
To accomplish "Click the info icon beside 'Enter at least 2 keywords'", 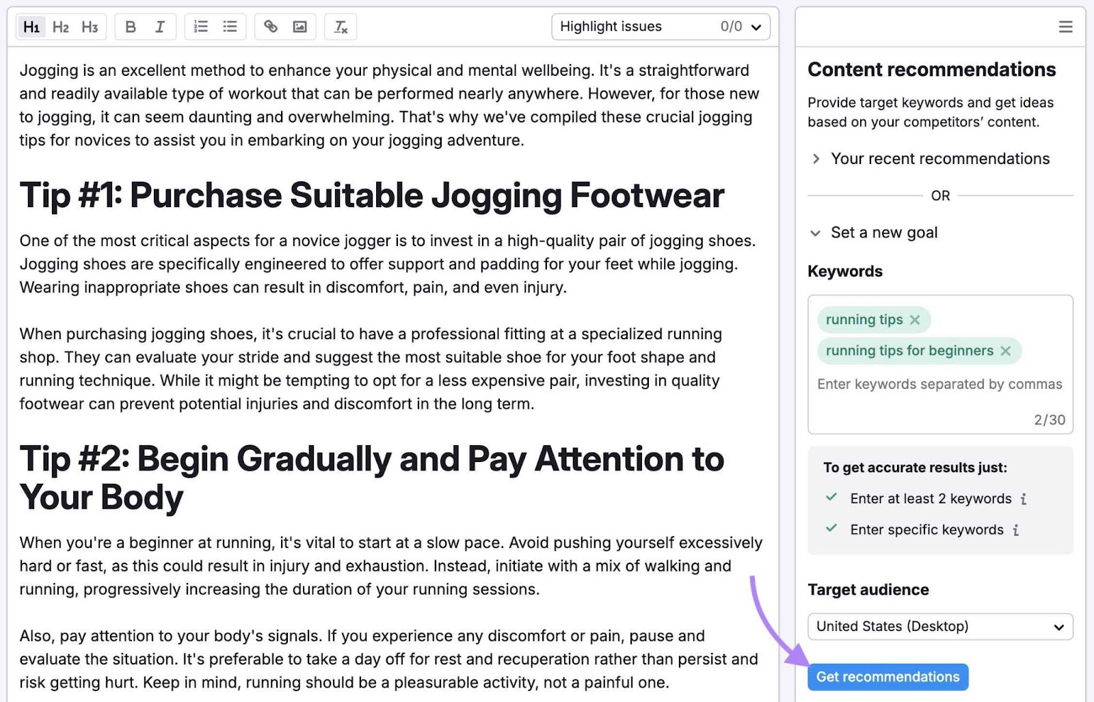I will (x=1023, y=499).
